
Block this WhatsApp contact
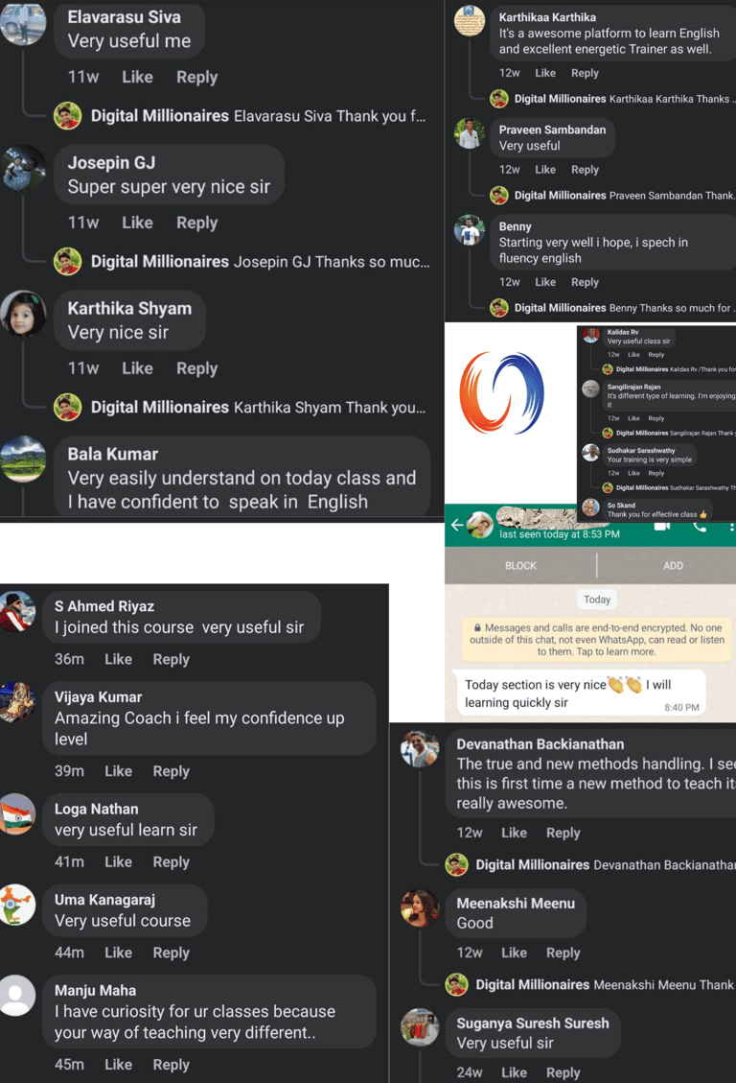point(520,566)
